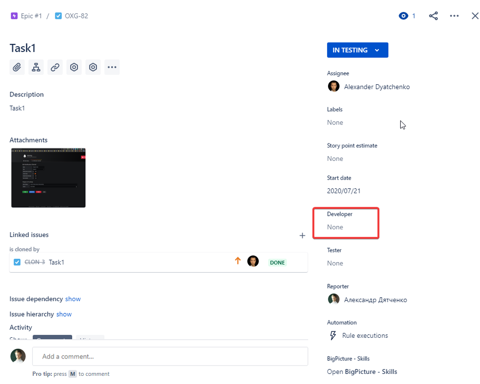480x384 pixels.
Task: Click the CLON-3 linked issue key
Action: click(35, 262)
